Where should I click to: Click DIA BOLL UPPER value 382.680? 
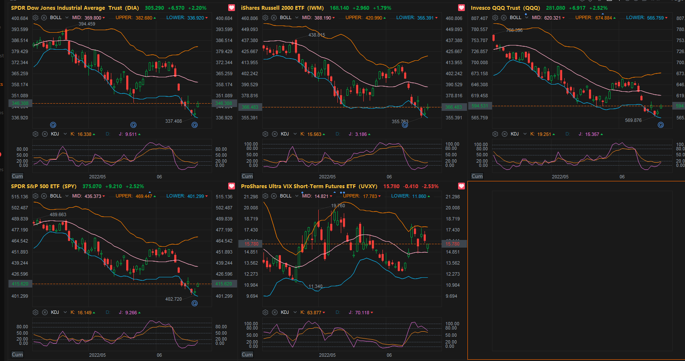click(144, 18)
